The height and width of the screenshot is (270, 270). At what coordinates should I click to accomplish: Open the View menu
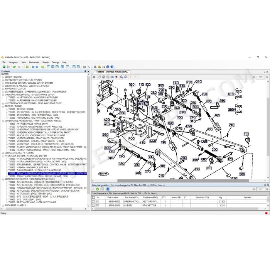pos(24,62)
